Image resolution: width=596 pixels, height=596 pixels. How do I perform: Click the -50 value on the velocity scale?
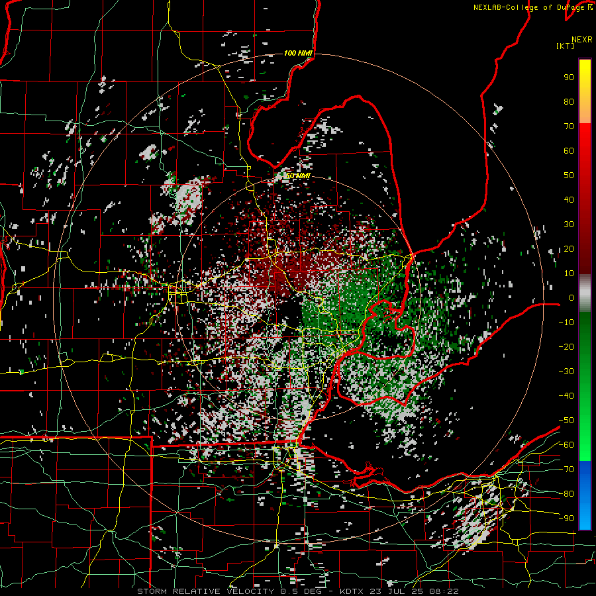(566, 421)
